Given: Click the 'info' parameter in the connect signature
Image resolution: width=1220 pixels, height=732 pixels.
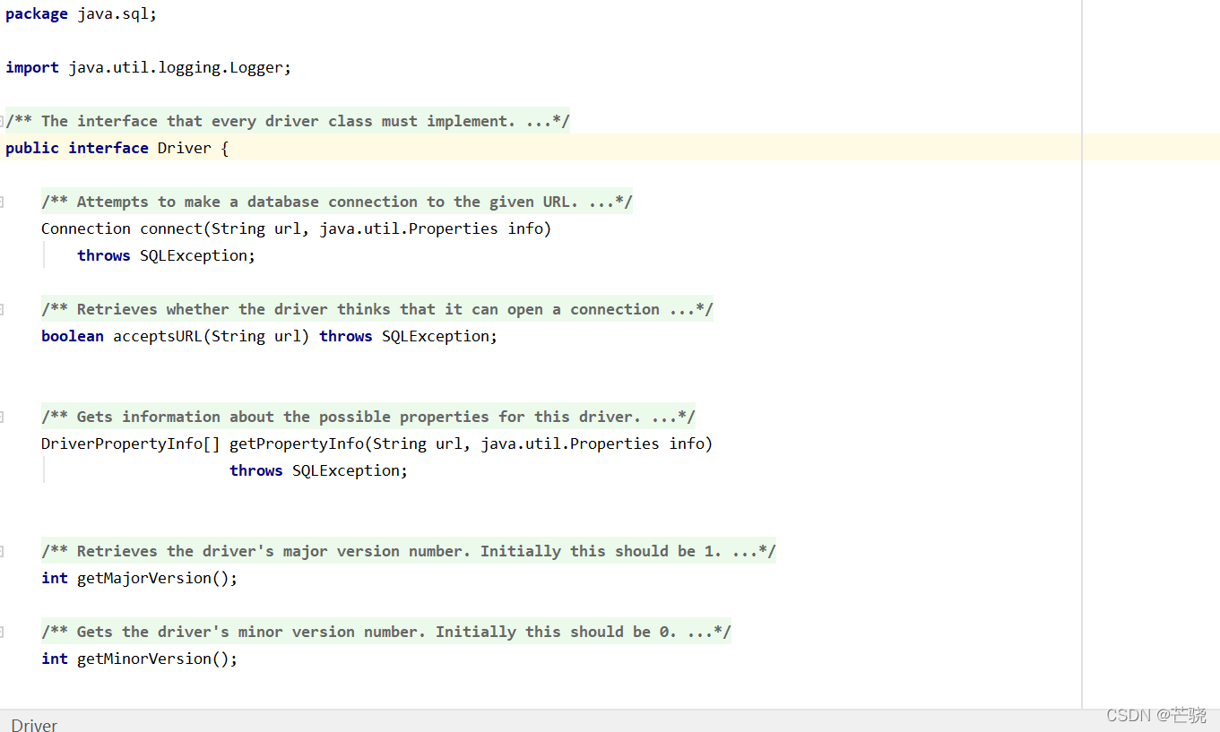Looking at the screenshot, I should click(525, 228).
